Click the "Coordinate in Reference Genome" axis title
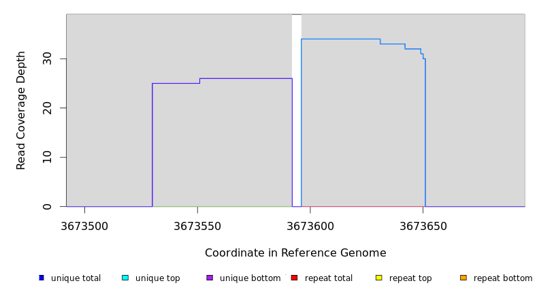Screen dimensions: 539x294 (x=295, y=253)
